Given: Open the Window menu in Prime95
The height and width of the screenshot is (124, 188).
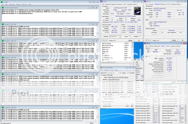Looking at the screenshot, I should (24, 4).
